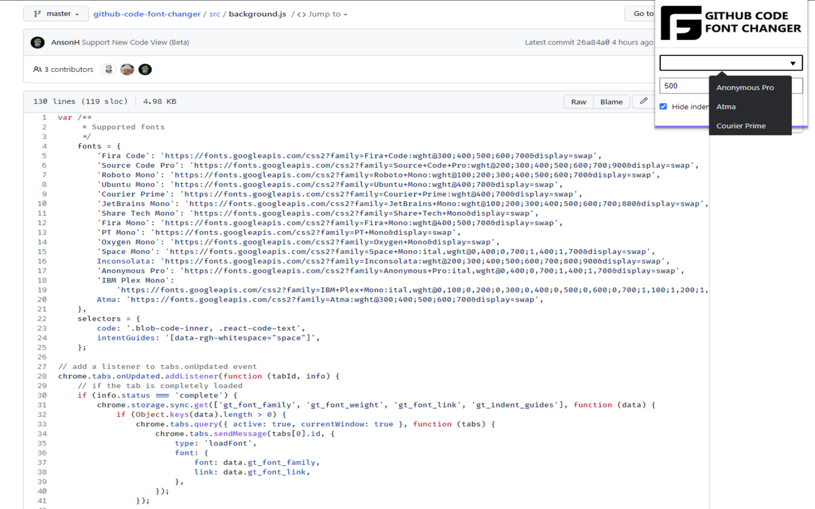The height and width of the screenshot is (509, 815).
Task: Open the Support New Code View commit message
Action: click(x=135, y=43)
